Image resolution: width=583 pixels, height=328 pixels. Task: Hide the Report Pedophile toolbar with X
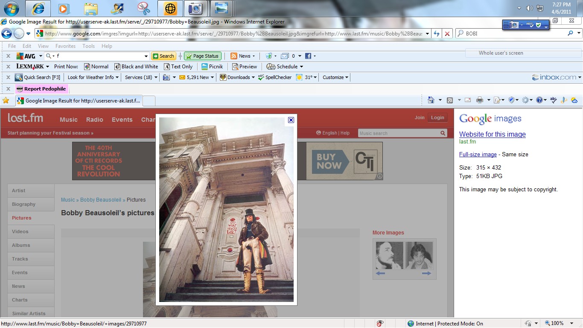click(8, 89)
